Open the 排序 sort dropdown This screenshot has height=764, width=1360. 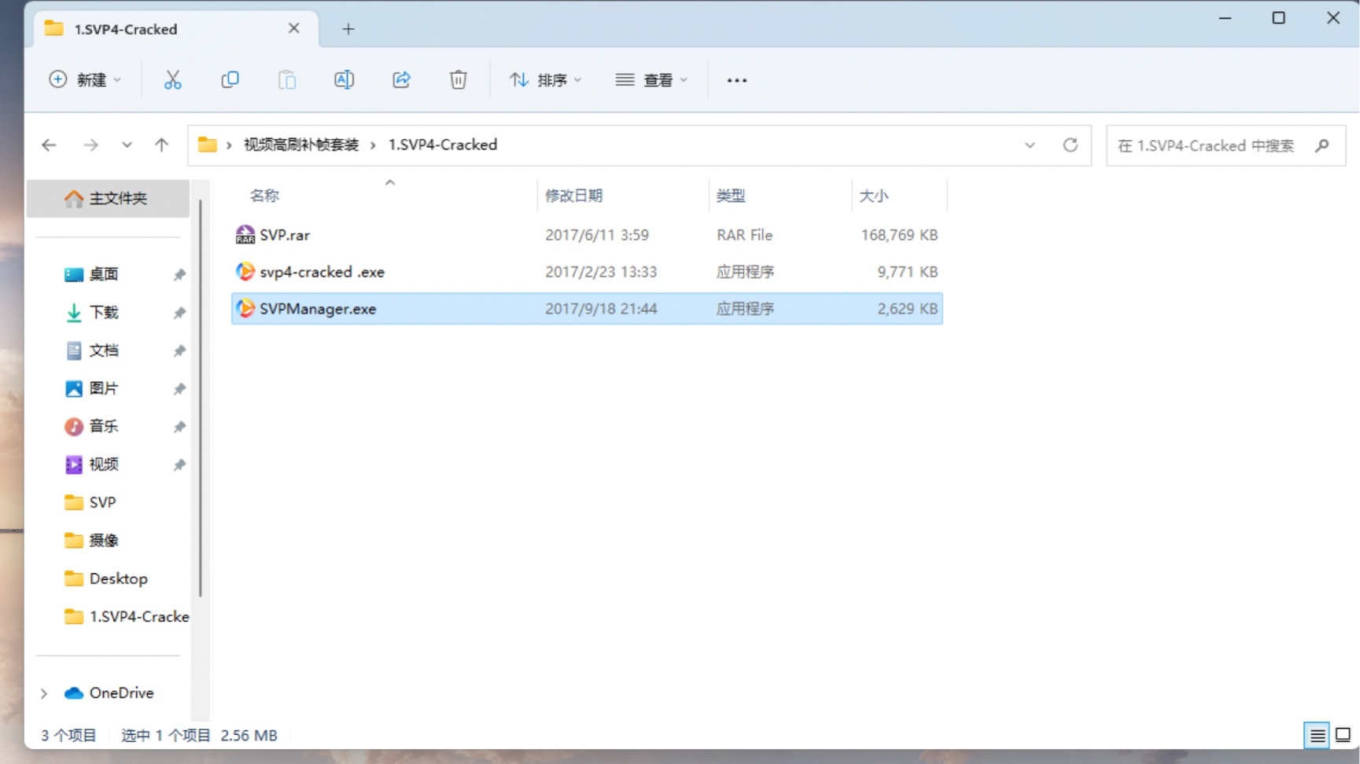pos(545,79)
